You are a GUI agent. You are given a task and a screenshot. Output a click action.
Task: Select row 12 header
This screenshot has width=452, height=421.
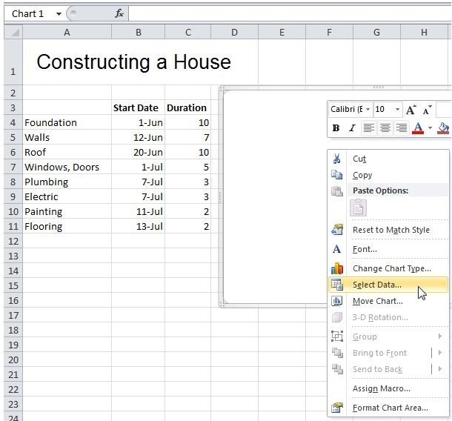click(x=13, y=241)
